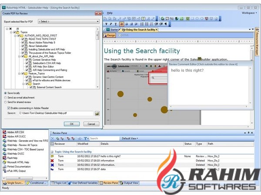Click the italic T formatting icon

click(111, 24)
